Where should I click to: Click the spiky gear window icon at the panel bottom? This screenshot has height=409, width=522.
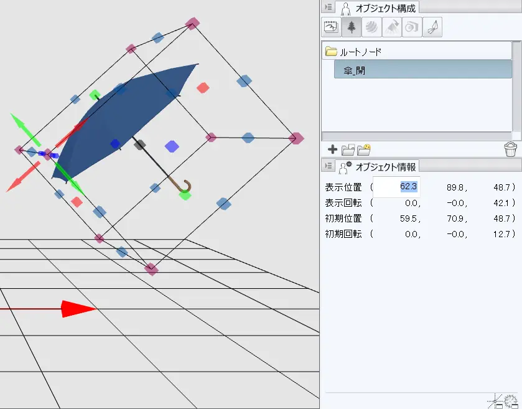(x=511, y=402)
